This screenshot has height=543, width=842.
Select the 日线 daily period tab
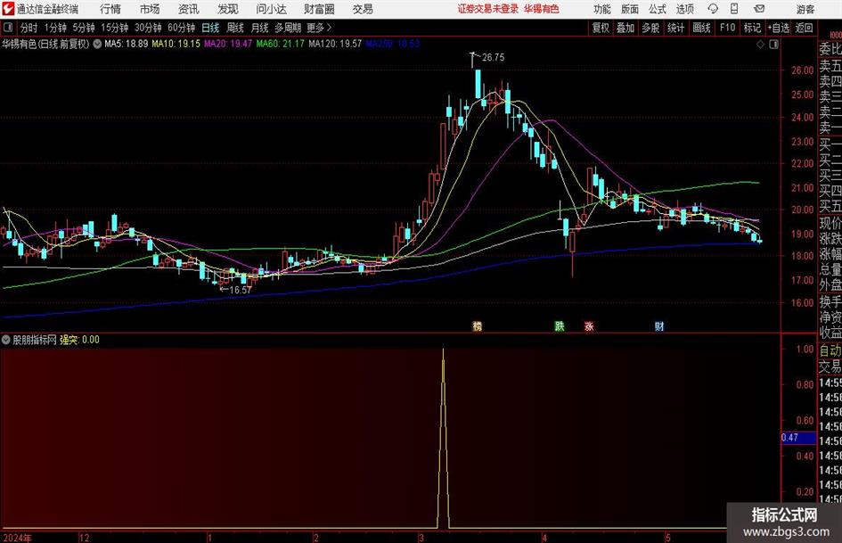[210, 28]
